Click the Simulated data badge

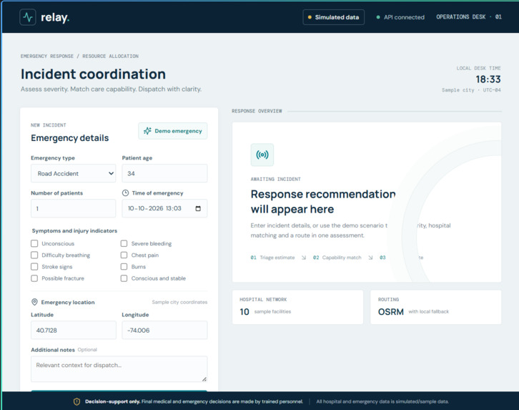(334, 17)
